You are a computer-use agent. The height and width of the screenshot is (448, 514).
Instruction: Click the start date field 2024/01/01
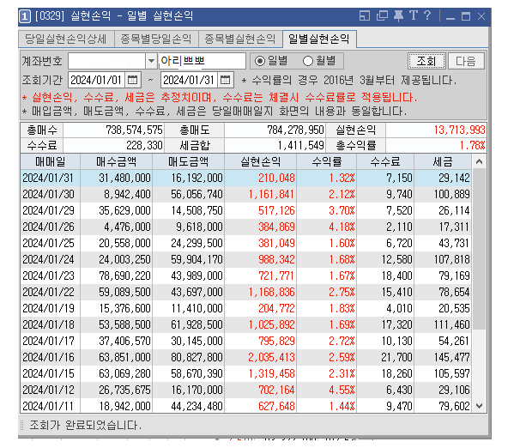coord(96,80)
